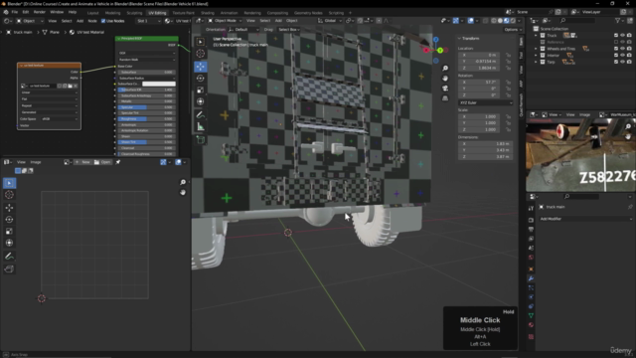636x358 pixels.
Task: Open the Add Modifier dropdown
Action: click(x=585, y=219)
